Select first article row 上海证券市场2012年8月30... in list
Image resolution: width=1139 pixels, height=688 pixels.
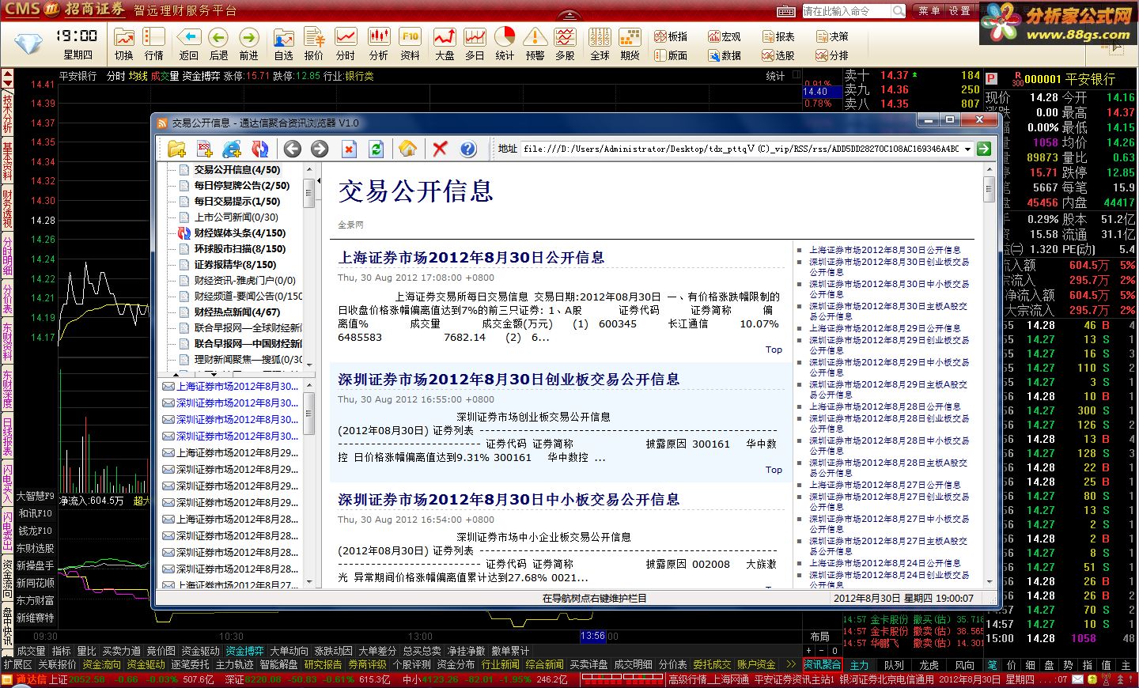230,387
